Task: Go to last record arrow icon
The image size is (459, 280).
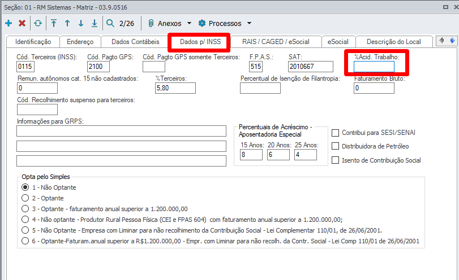Action: [95, 23]
